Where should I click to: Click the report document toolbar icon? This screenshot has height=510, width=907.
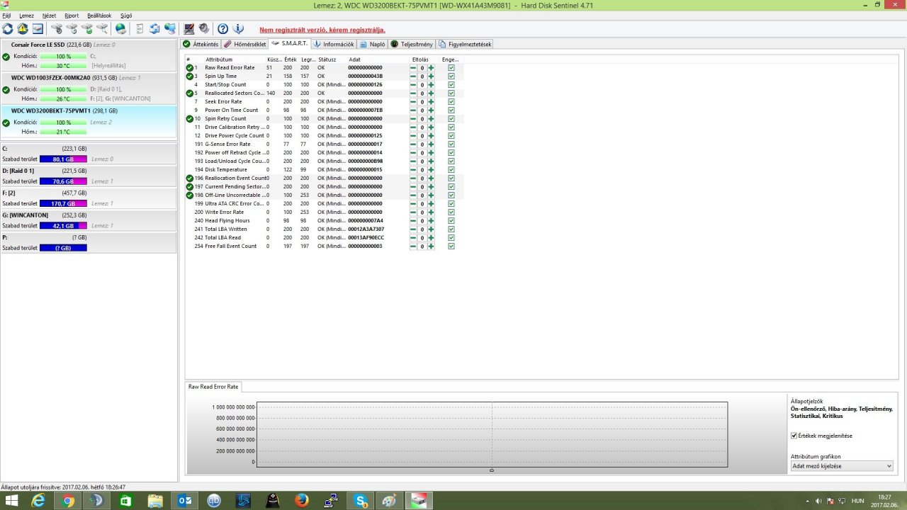(140, 29)
